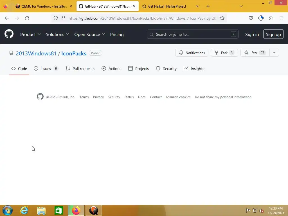Open the list all tabs chevron

tap(241, 6)
